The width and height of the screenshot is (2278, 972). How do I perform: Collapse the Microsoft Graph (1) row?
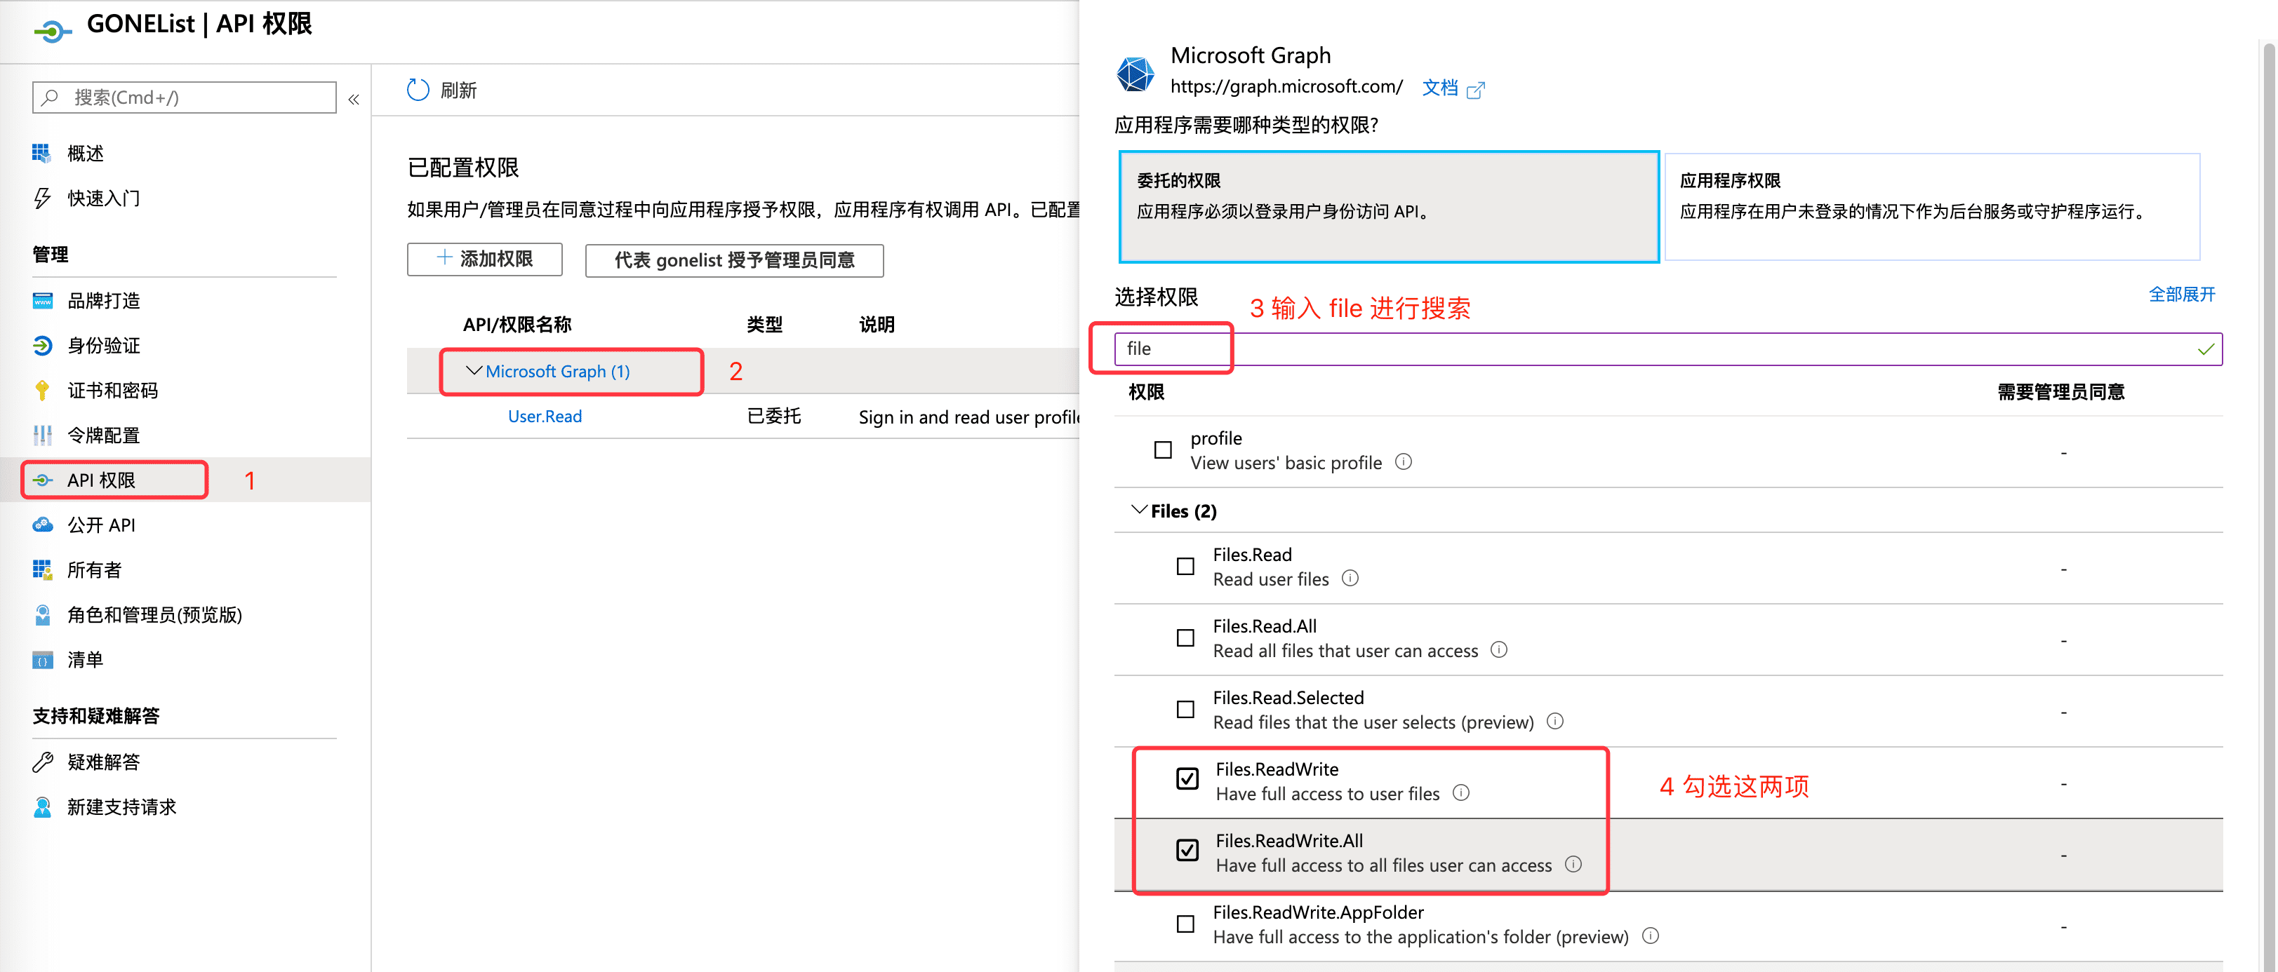[474, 371]
